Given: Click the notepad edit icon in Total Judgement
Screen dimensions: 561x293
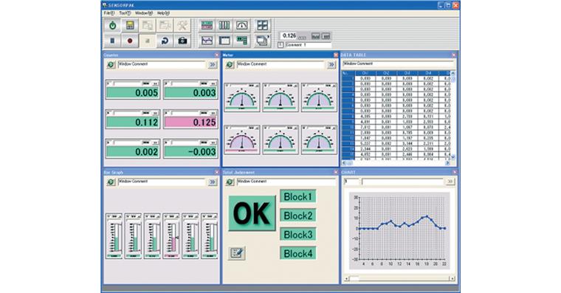Looking at the screenshot, I should [236, 253].
